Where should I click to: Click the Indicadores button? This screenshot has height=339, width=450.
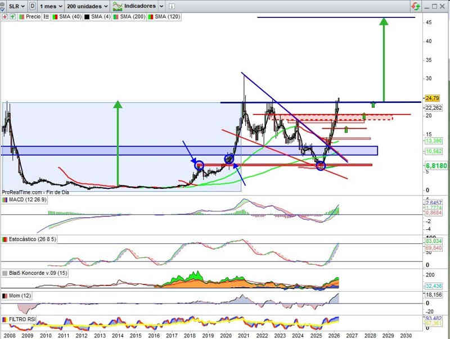point(134,6)
